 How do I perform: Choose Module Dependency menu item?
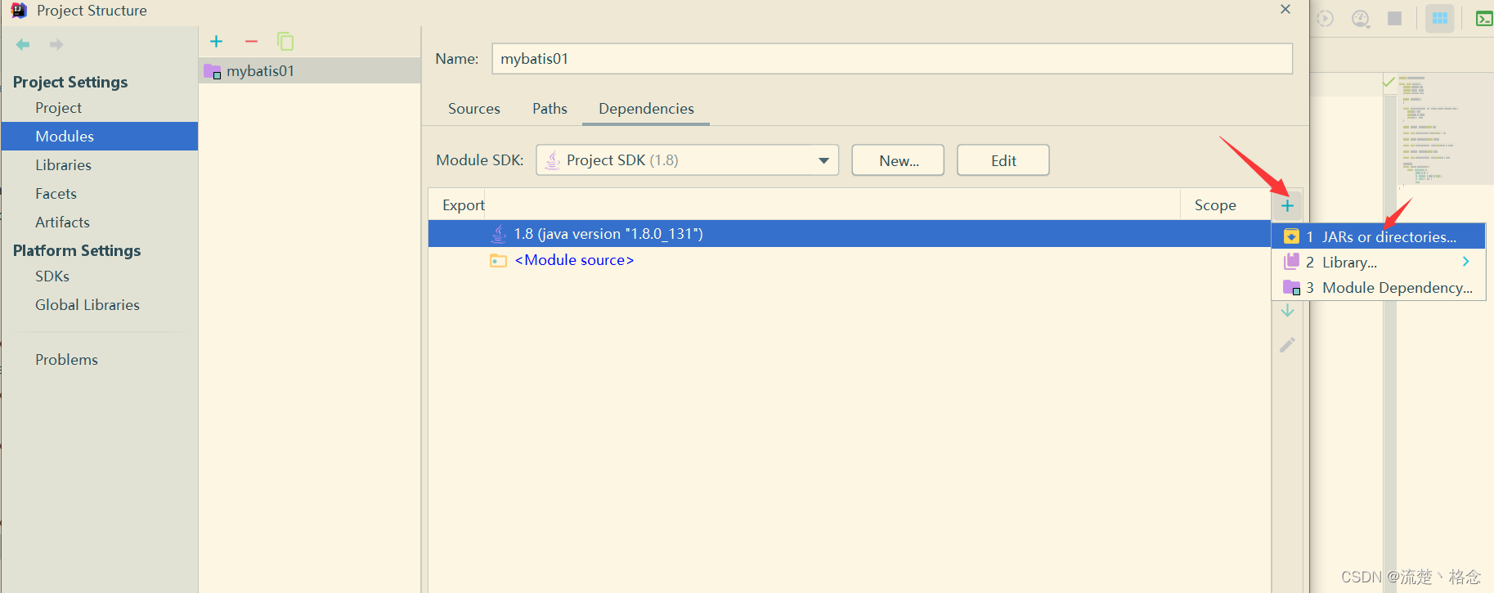coord(1379,287)
